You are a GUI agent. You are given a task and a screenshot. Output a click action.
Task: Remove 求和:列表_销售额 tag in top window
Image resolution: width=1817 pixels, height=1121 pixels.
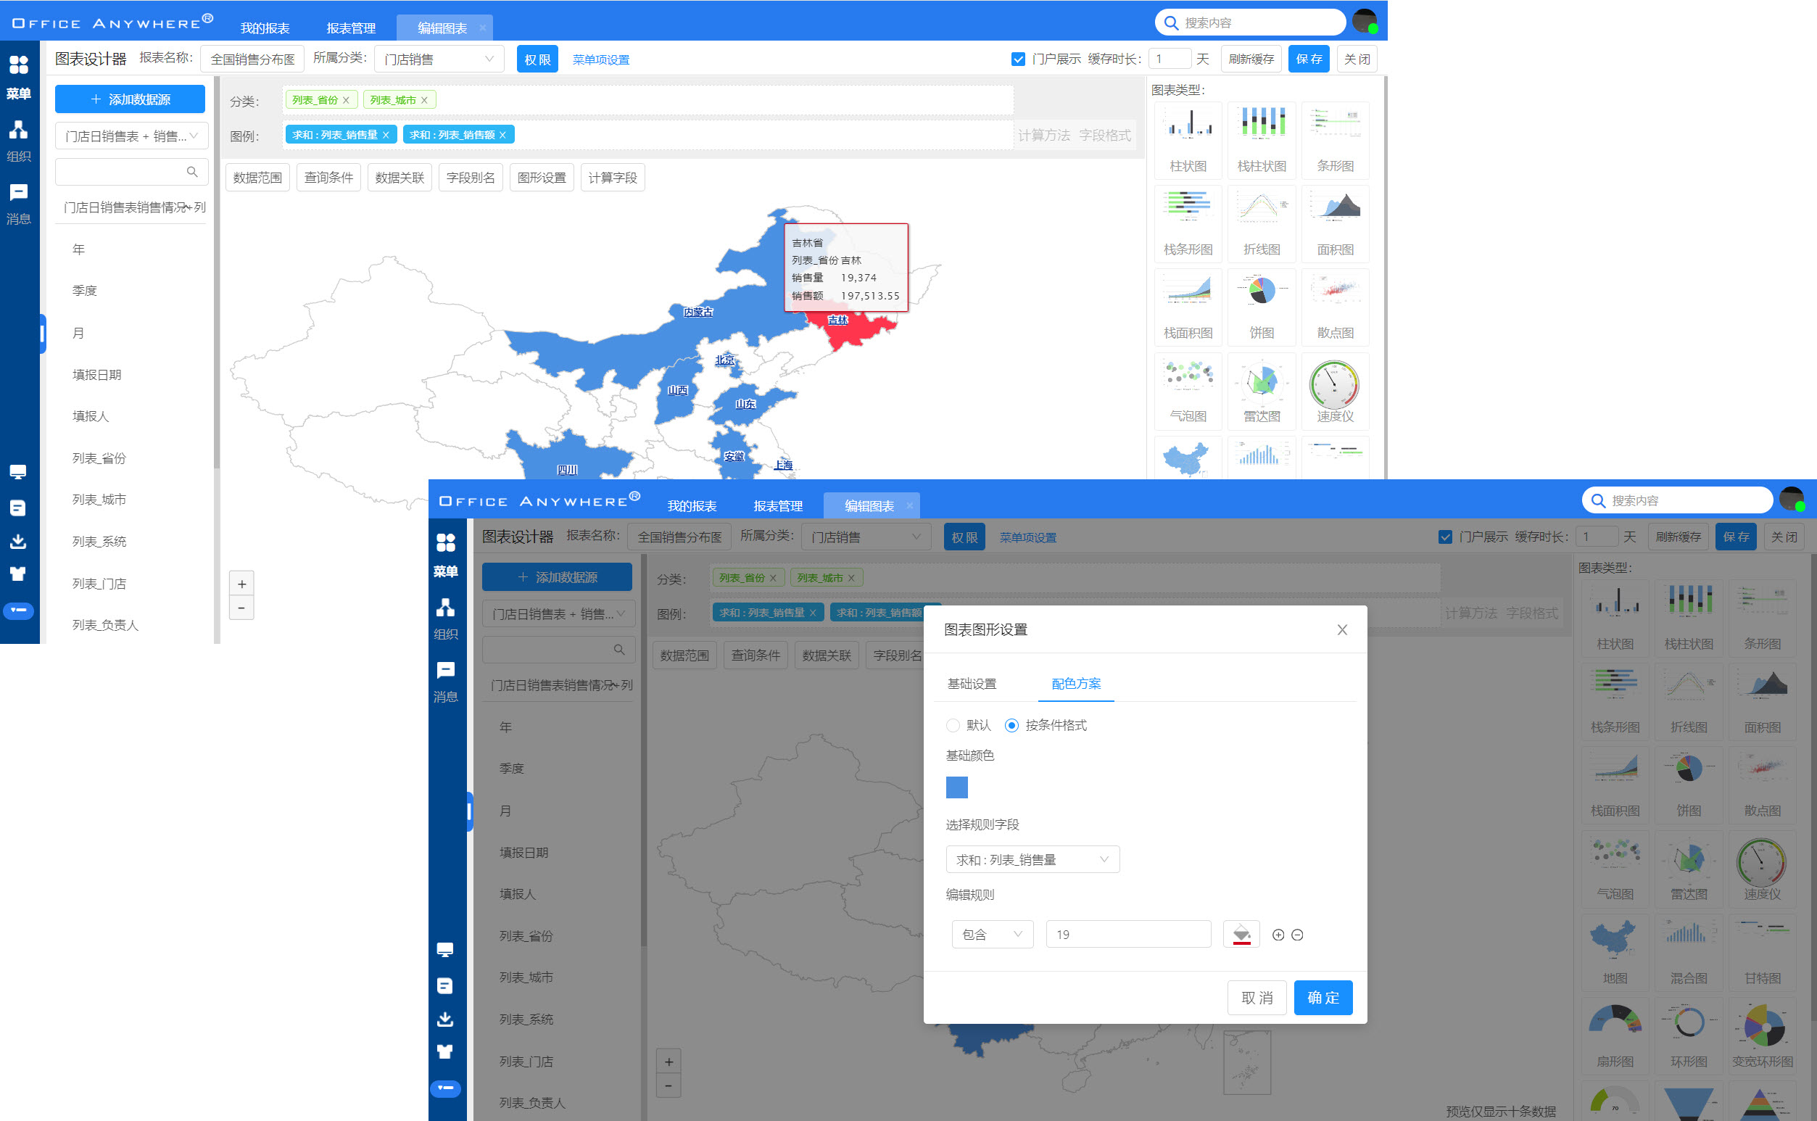click(x=502, y=135)
